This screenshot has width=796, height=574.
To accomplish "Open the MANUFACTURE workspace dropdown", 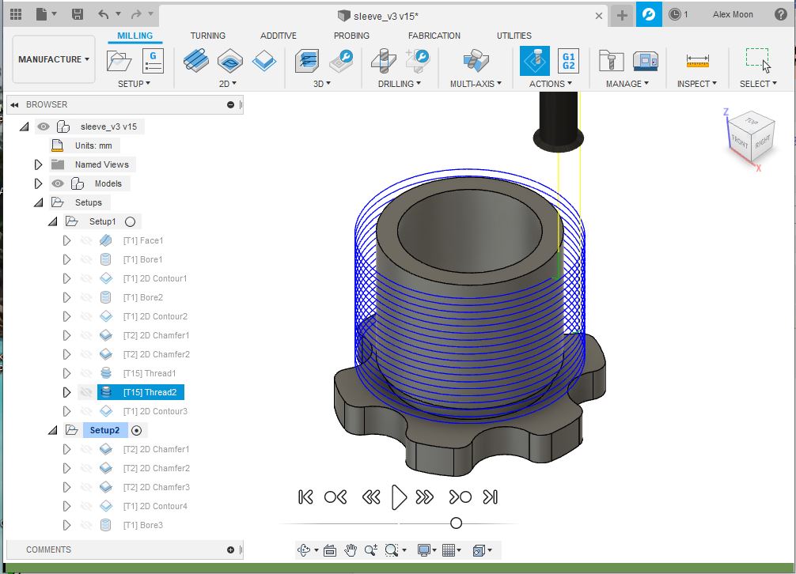I will 54,59.
